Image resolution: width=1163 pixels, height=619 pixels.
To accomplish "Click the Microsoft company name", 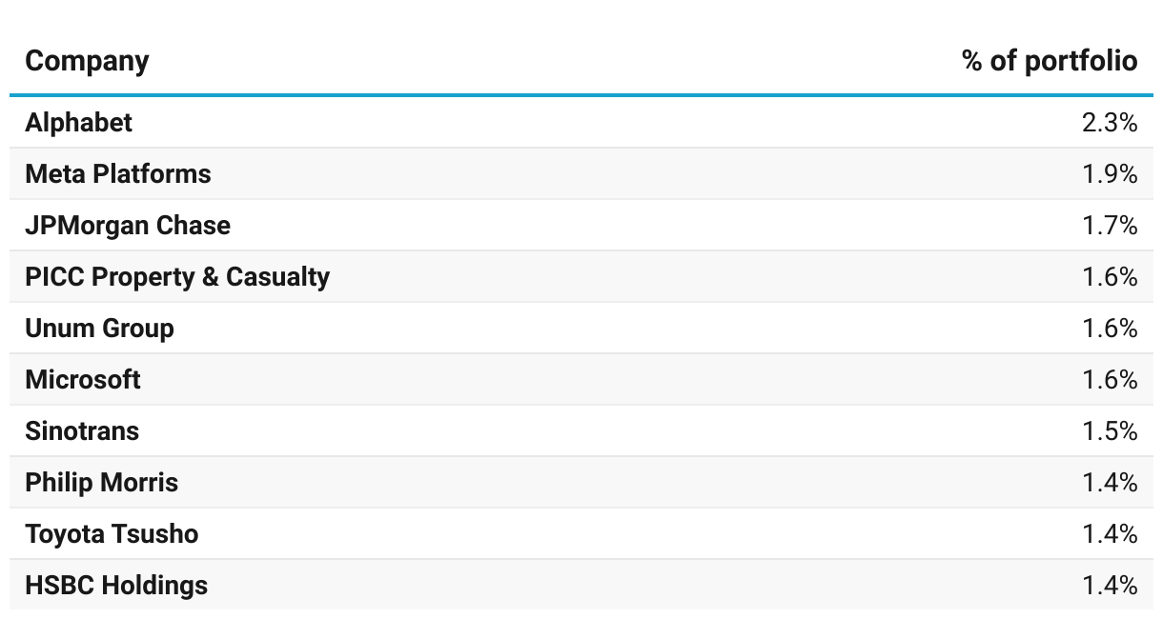I will click(x=82, y=380).
